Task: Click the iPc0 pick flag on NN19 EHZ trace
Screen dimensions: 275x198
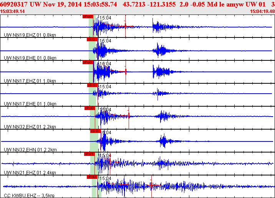Action: click(88, 16)
